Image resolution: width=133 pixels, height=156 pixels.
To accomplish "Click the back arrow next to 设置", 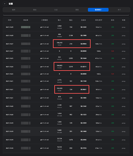I will 5,4.
